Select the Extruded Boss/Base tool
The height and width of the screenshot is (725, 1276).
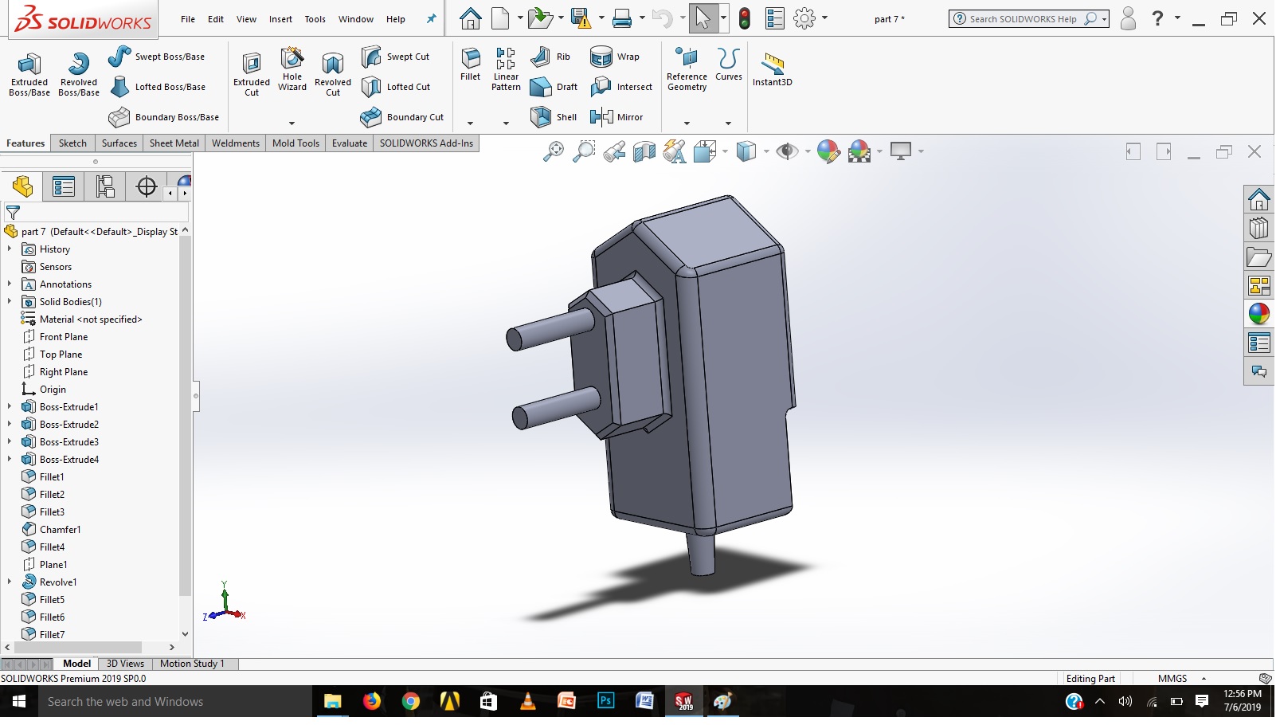[x=29, y=73]
